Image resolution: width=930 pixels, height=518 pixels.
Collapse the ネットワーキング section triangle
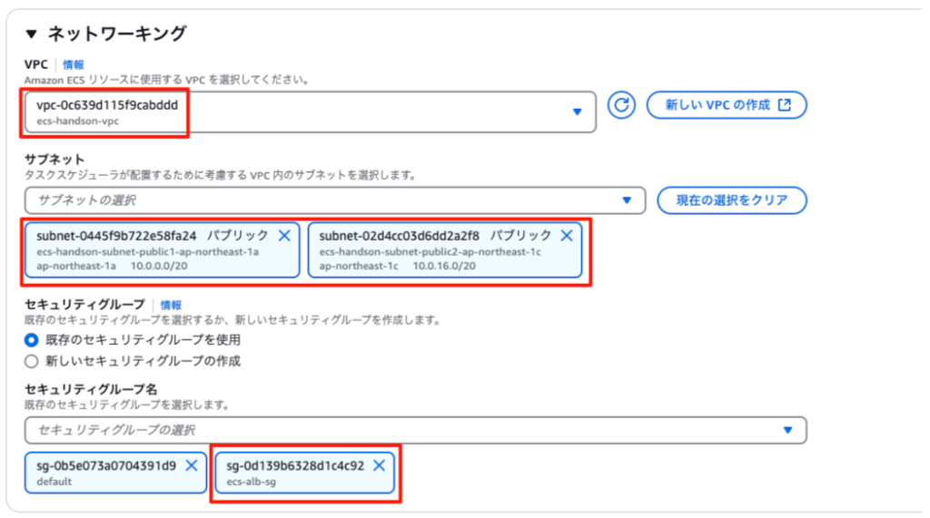[x=32, y=34]
